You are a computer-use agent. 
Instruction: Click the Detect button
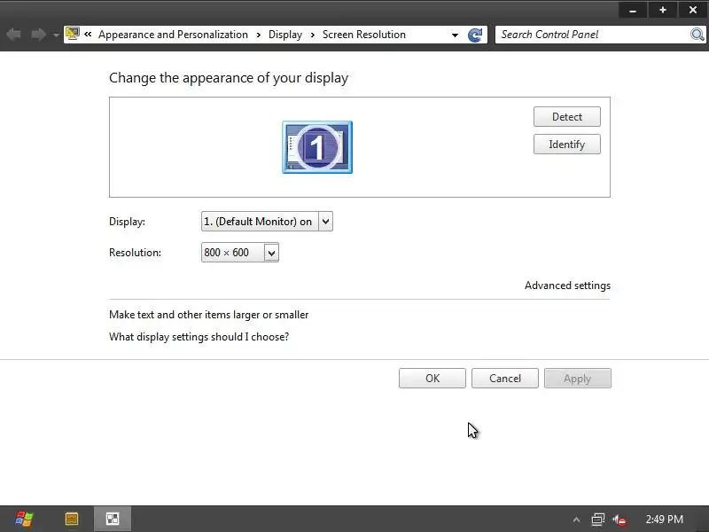pyautogui.click(x=567, y=117)
